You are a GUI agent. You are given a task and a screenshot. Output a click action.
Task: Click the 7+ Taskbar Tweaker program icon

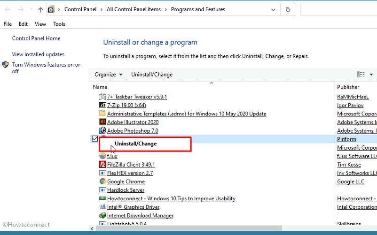[102, 97]
